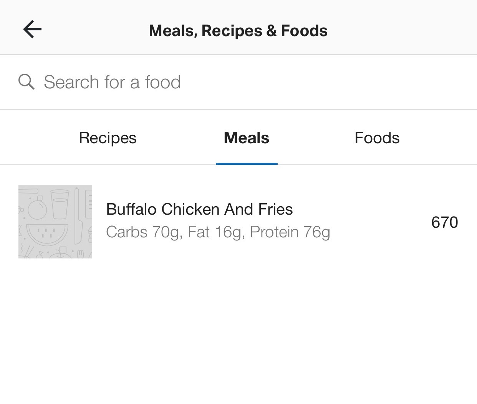Switch to the Recipes tab
The height and width of the screenshot is (404, 477).
pyautogui.click(x=108, y=137)
